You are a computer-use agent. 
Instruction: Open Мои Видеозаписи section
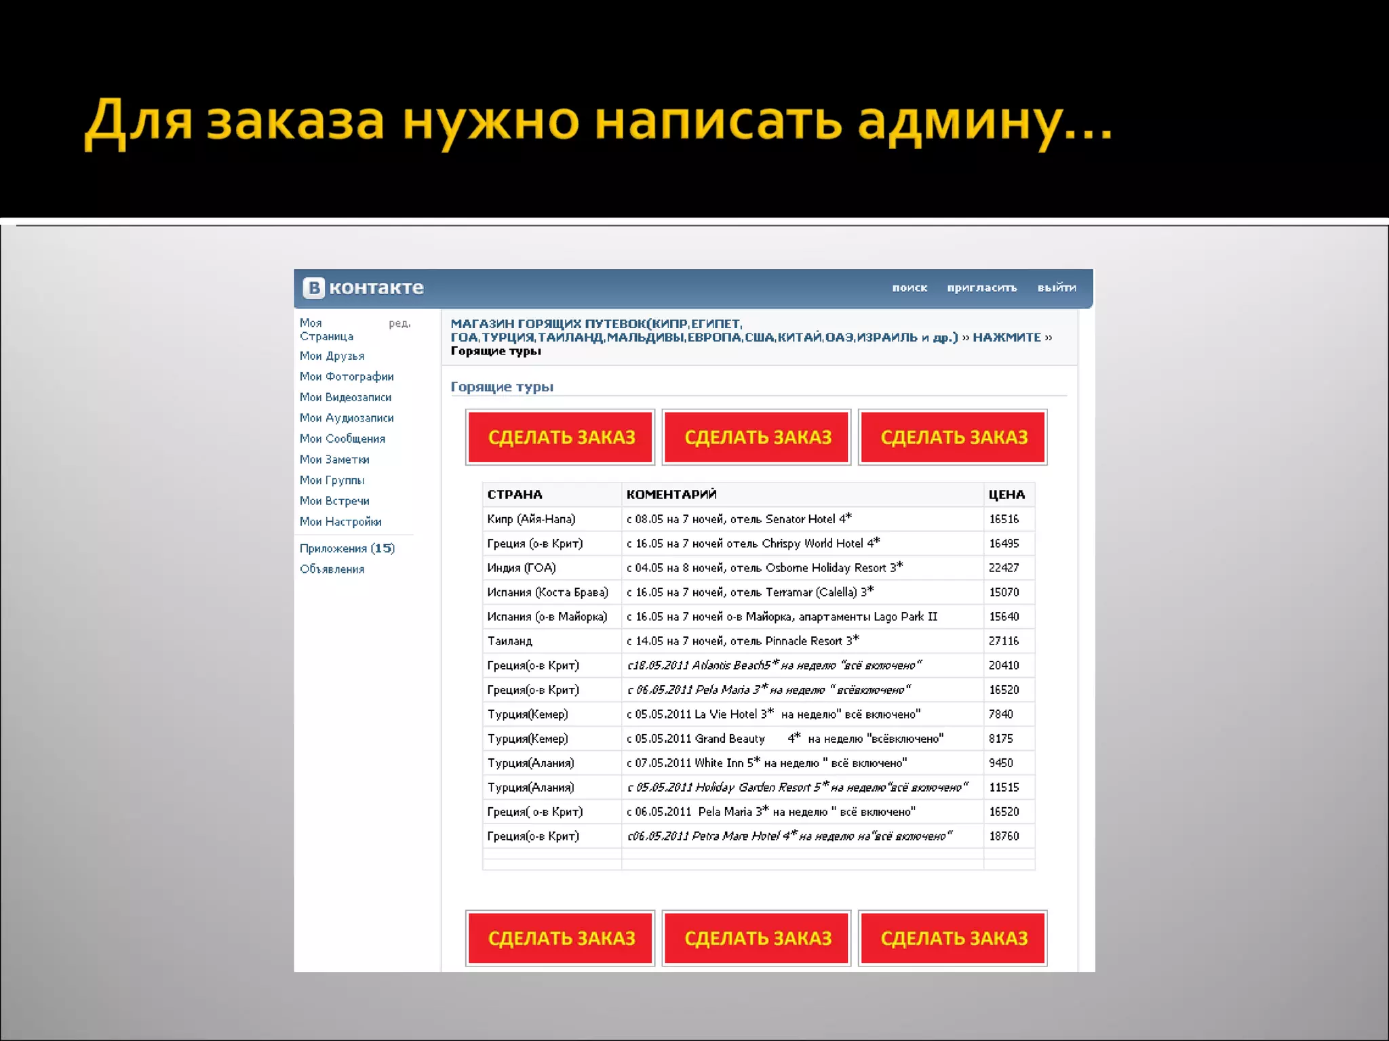click(345, 397)
